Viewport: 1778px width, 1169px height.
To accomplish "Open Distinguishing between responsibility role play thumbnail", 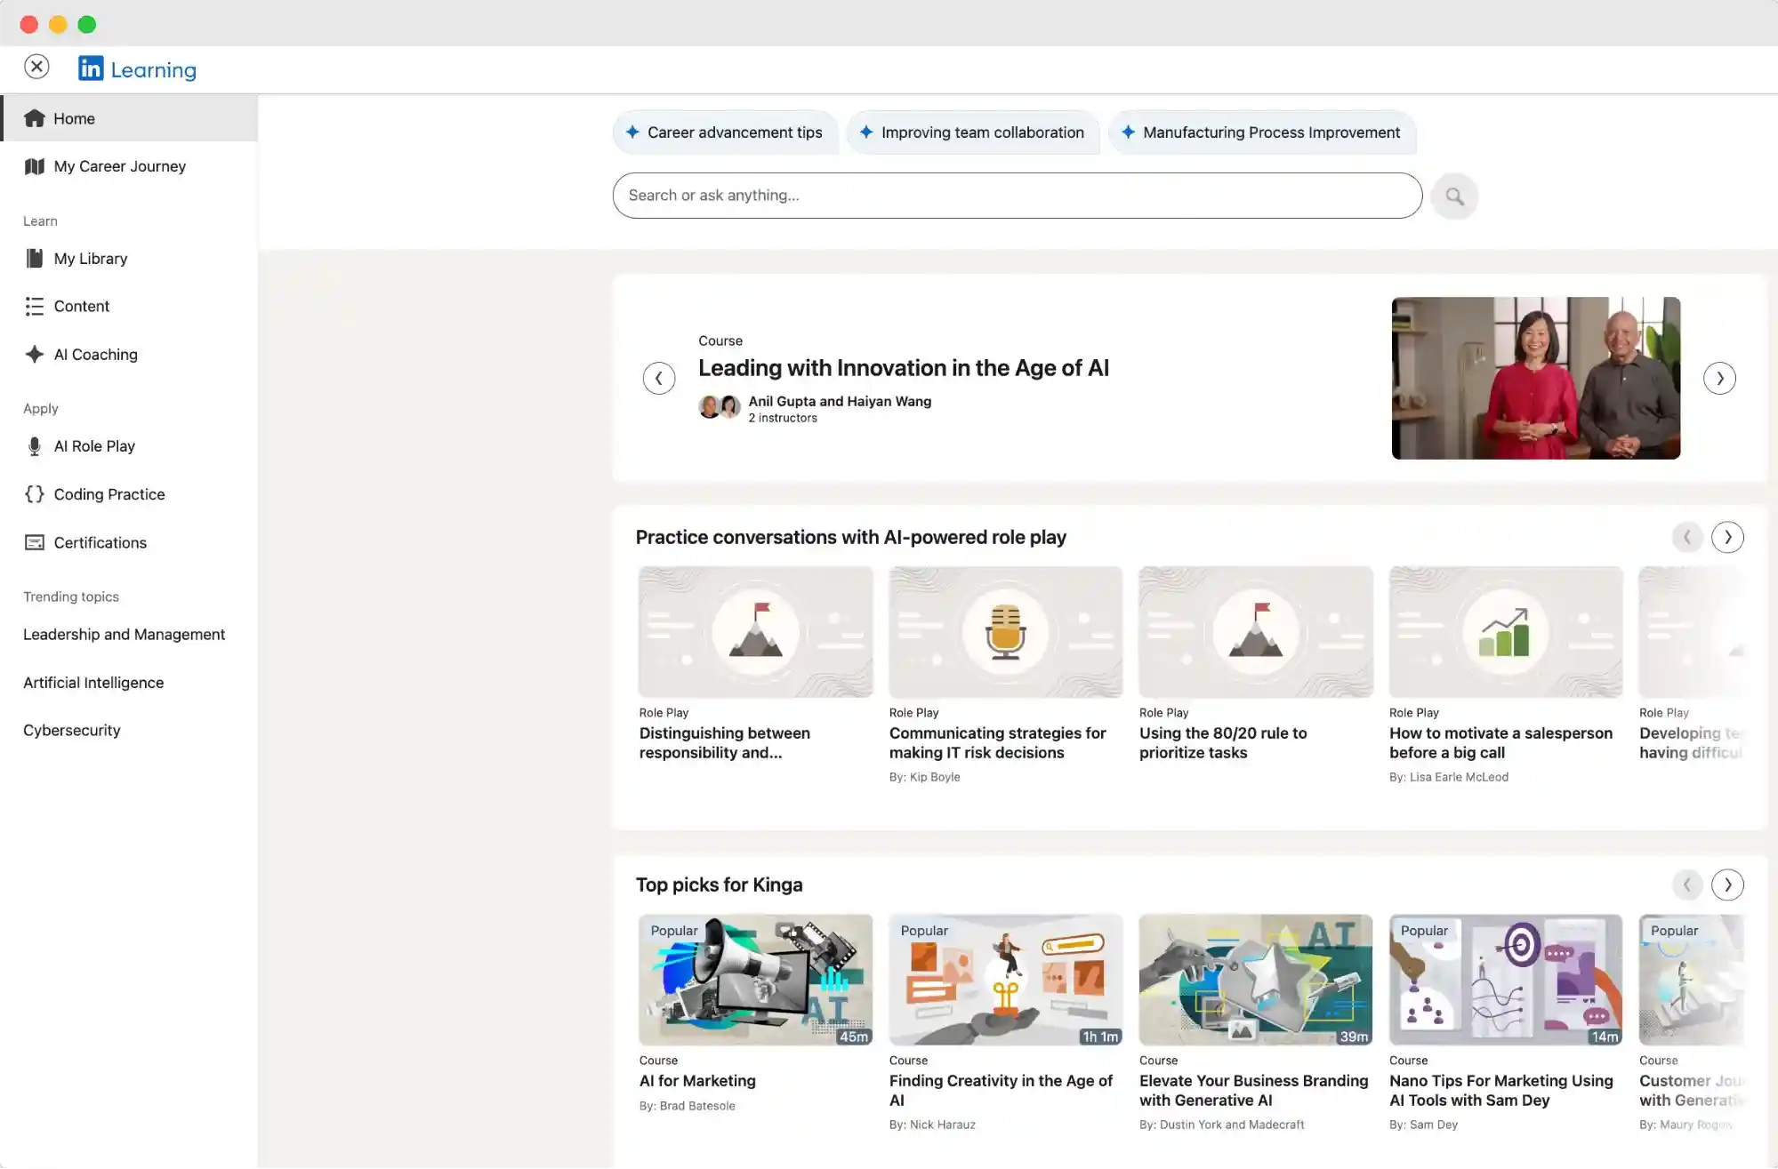I will pyautogui.click(x=755, y=632).
